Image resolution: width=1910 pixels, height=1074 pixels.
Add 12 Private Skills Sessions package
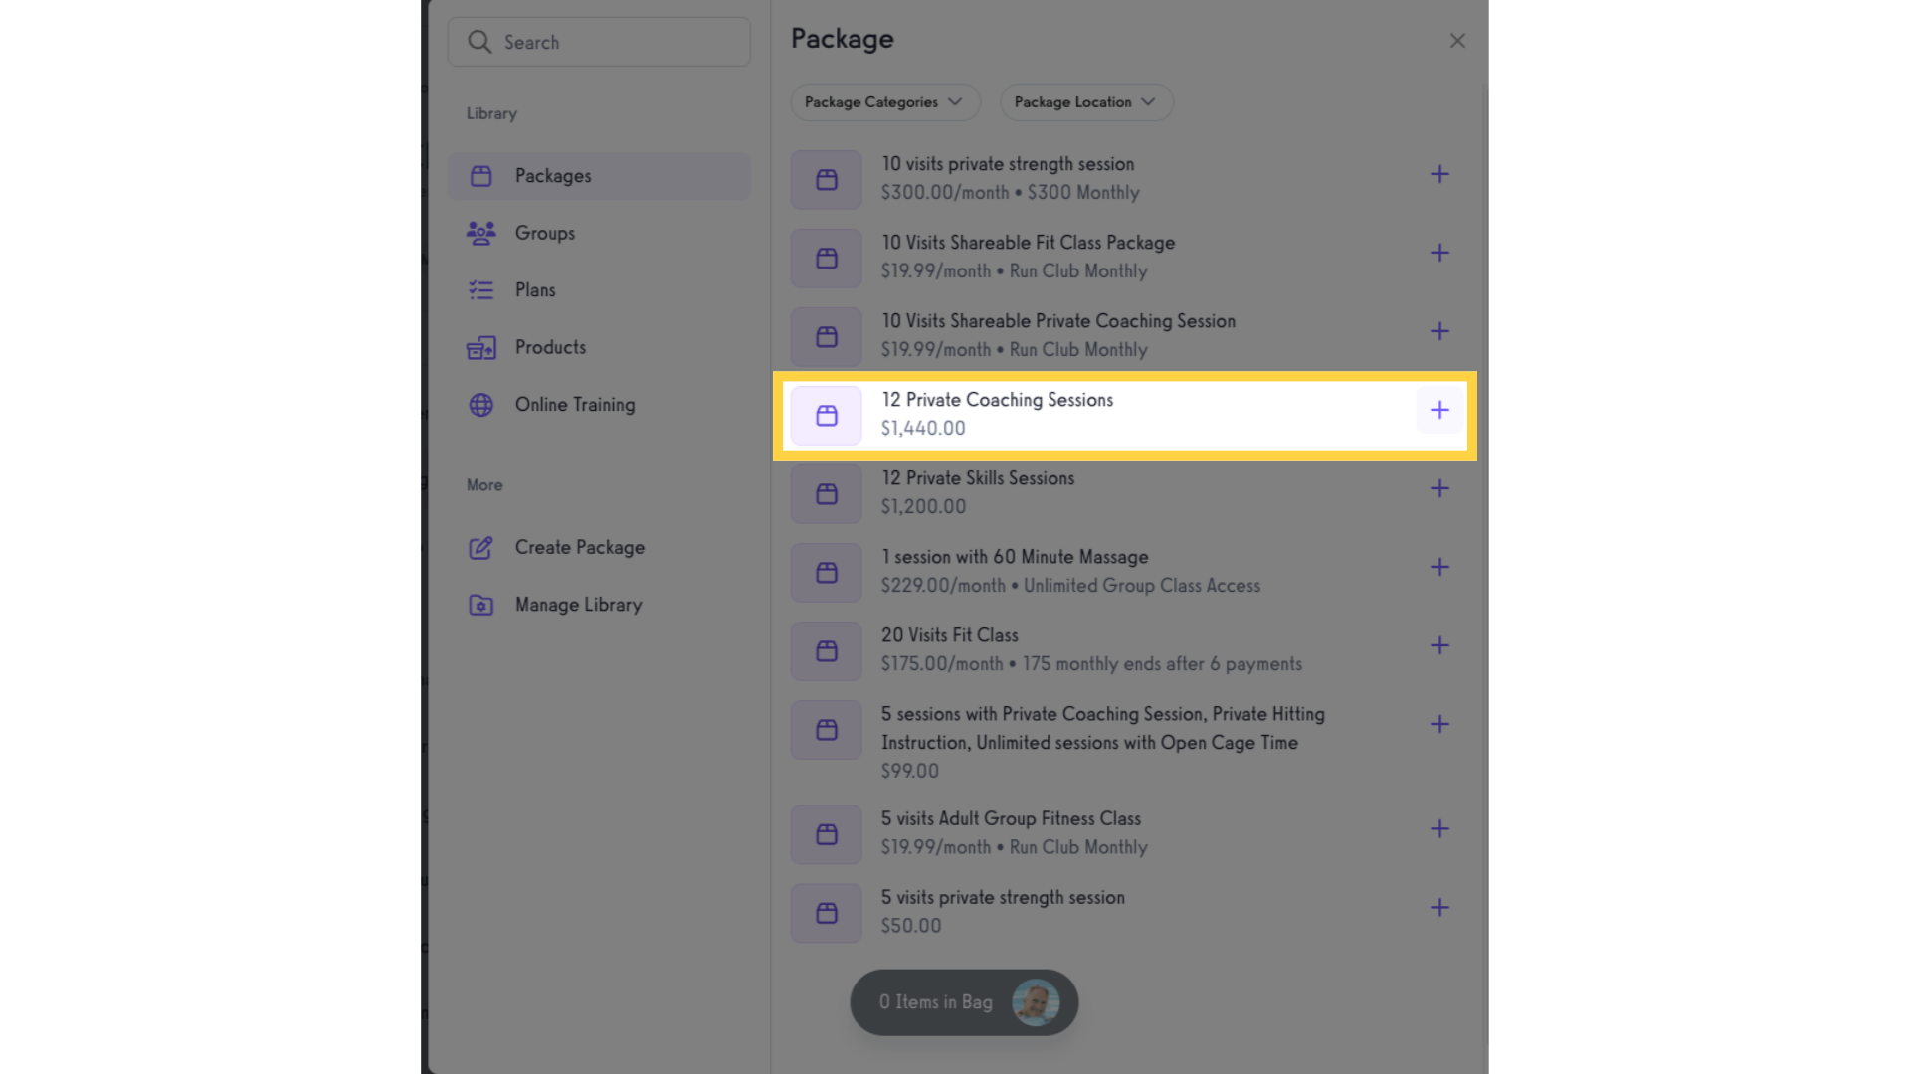pos(1439,488)
